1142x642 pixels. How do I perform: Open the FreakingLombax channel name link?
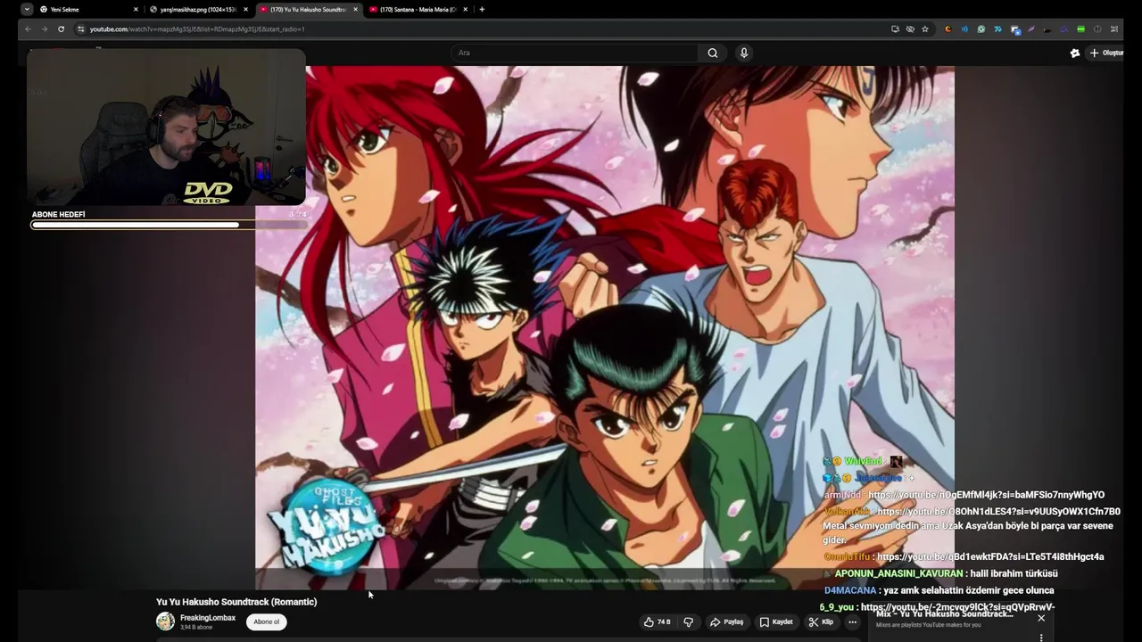pyautogui.click(x=208, y=618)
